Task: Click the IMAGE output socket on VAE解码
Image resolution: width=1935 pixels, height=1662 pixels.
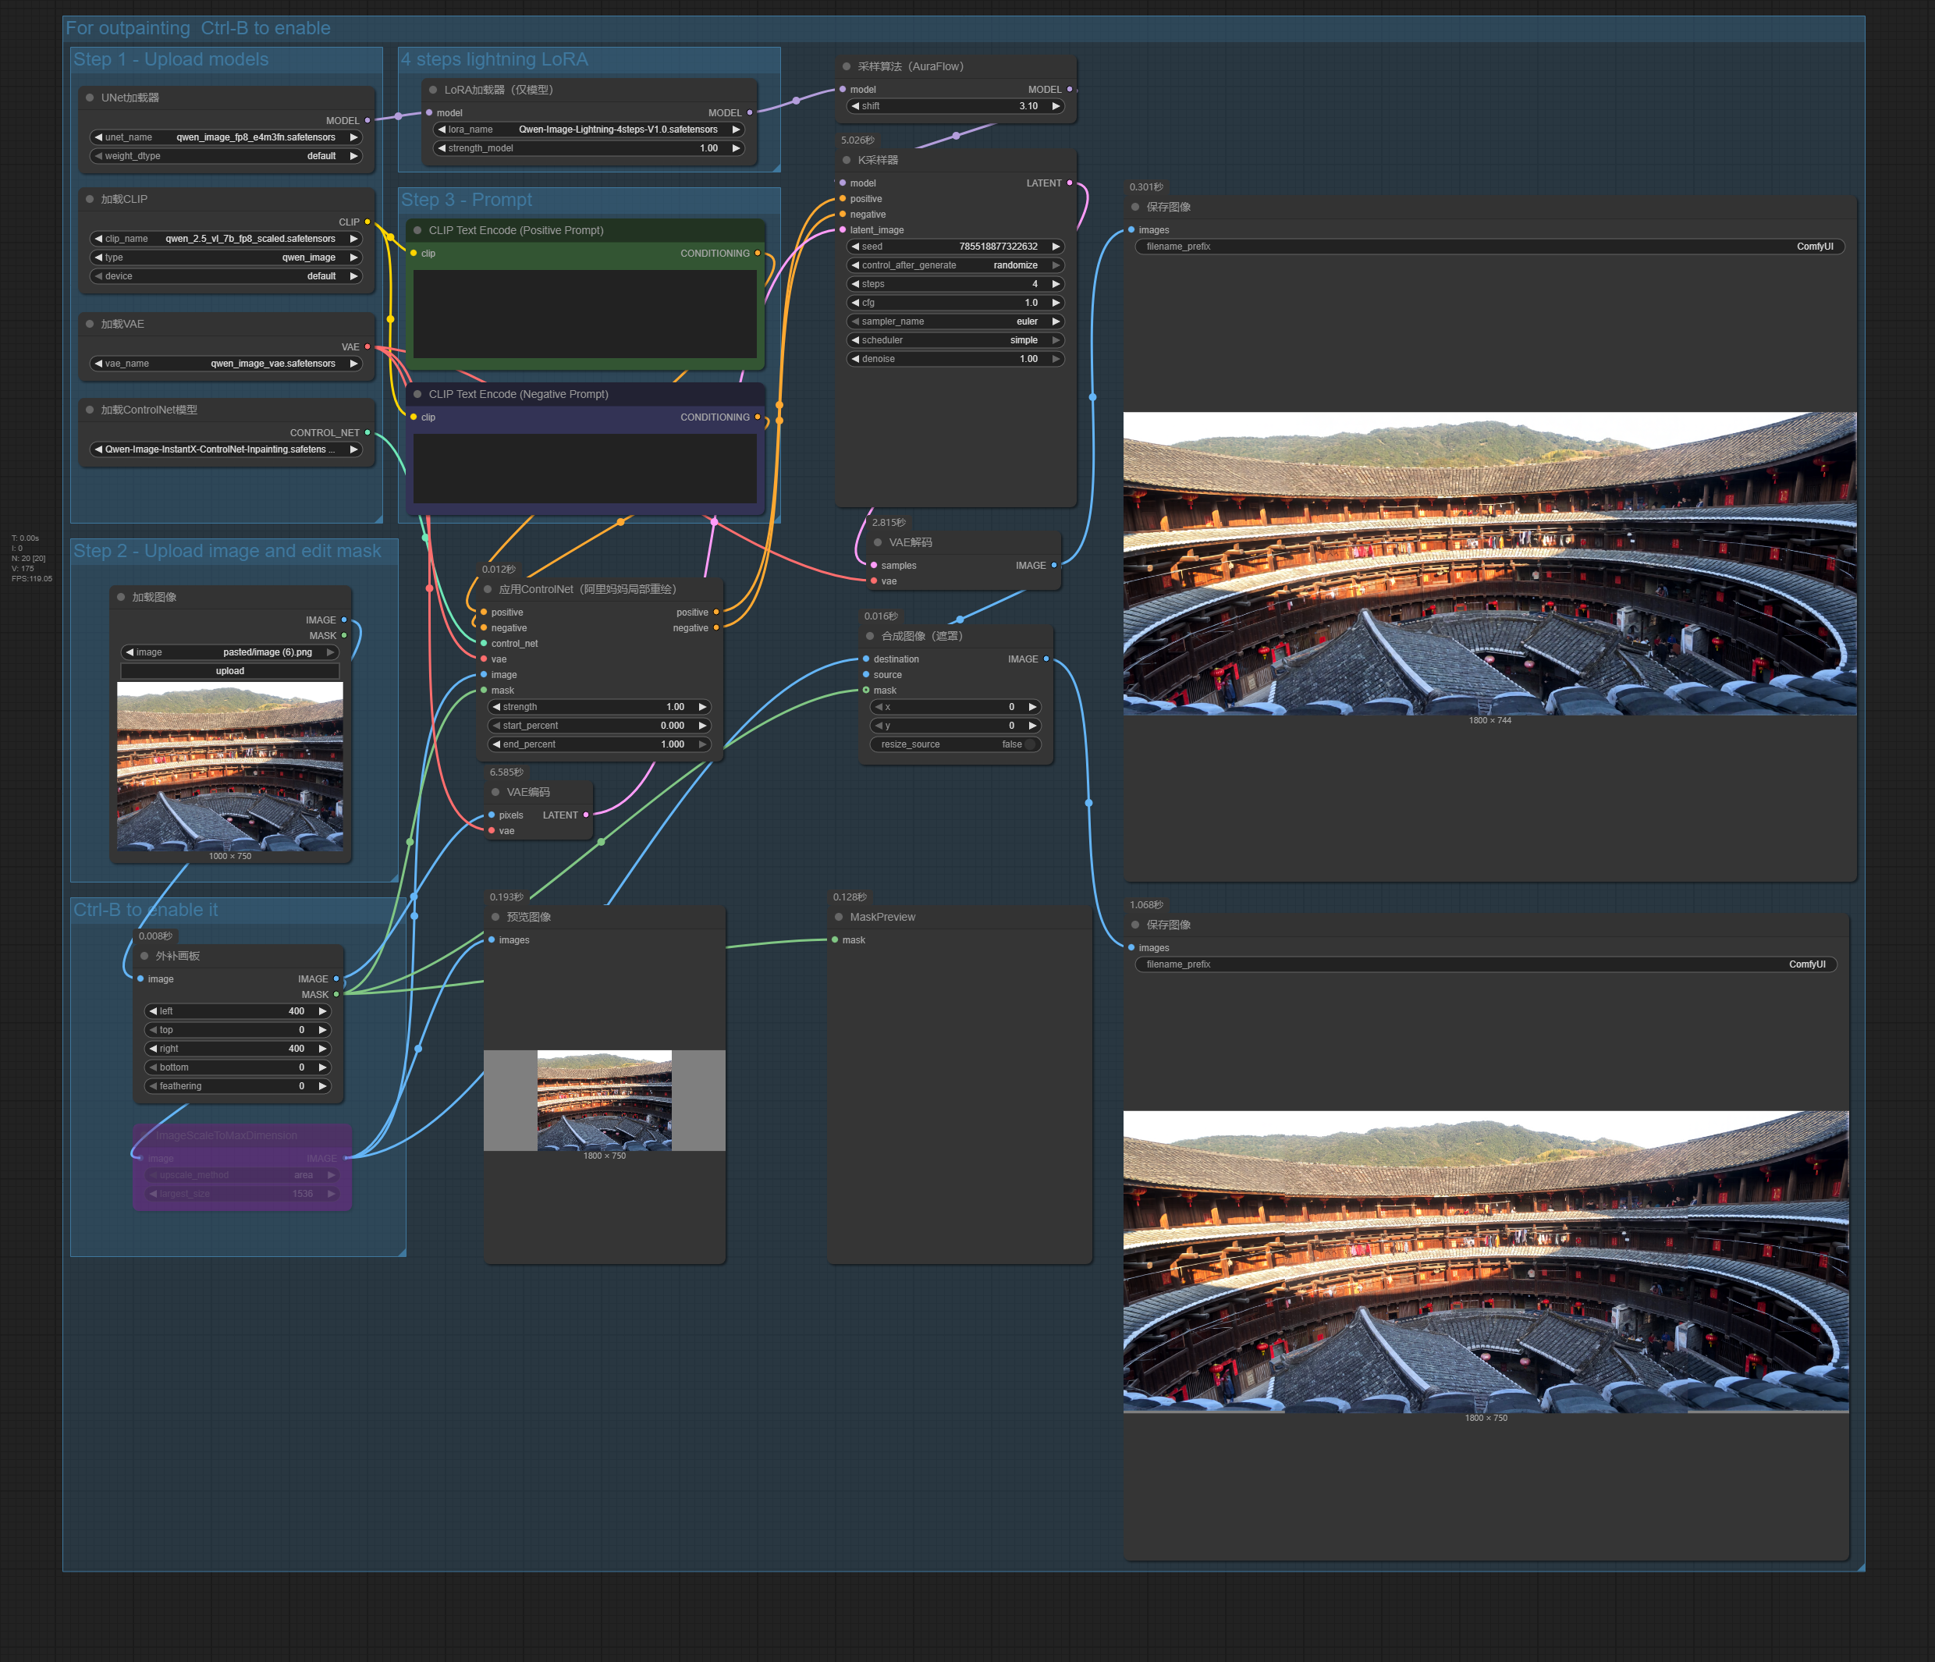Action: click(x=1054, y=565)
